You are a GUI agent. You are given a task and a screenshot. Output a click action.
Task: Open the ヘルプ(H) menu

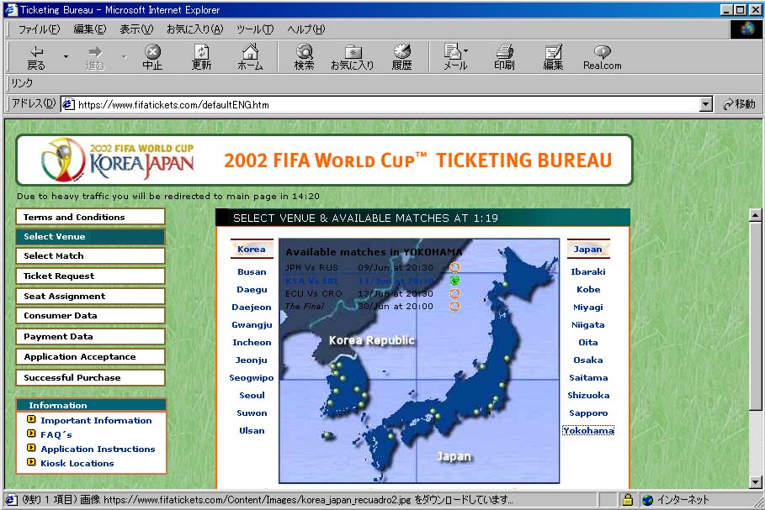305,29
